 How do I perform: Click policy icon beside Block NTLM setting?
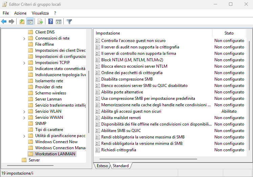[x=98, y=60]
